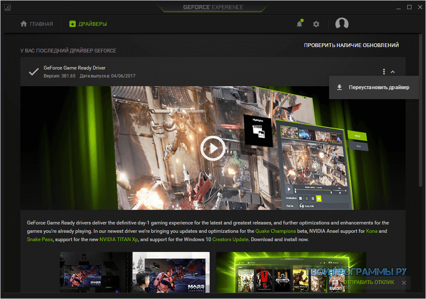
Task: Select Переустановить драйвер from the menu
Action: click(x=374, y=87)
